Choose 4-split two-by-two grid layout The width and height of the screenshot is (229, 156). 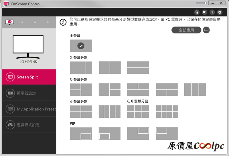pyautogui.click(x=81, y=112)
